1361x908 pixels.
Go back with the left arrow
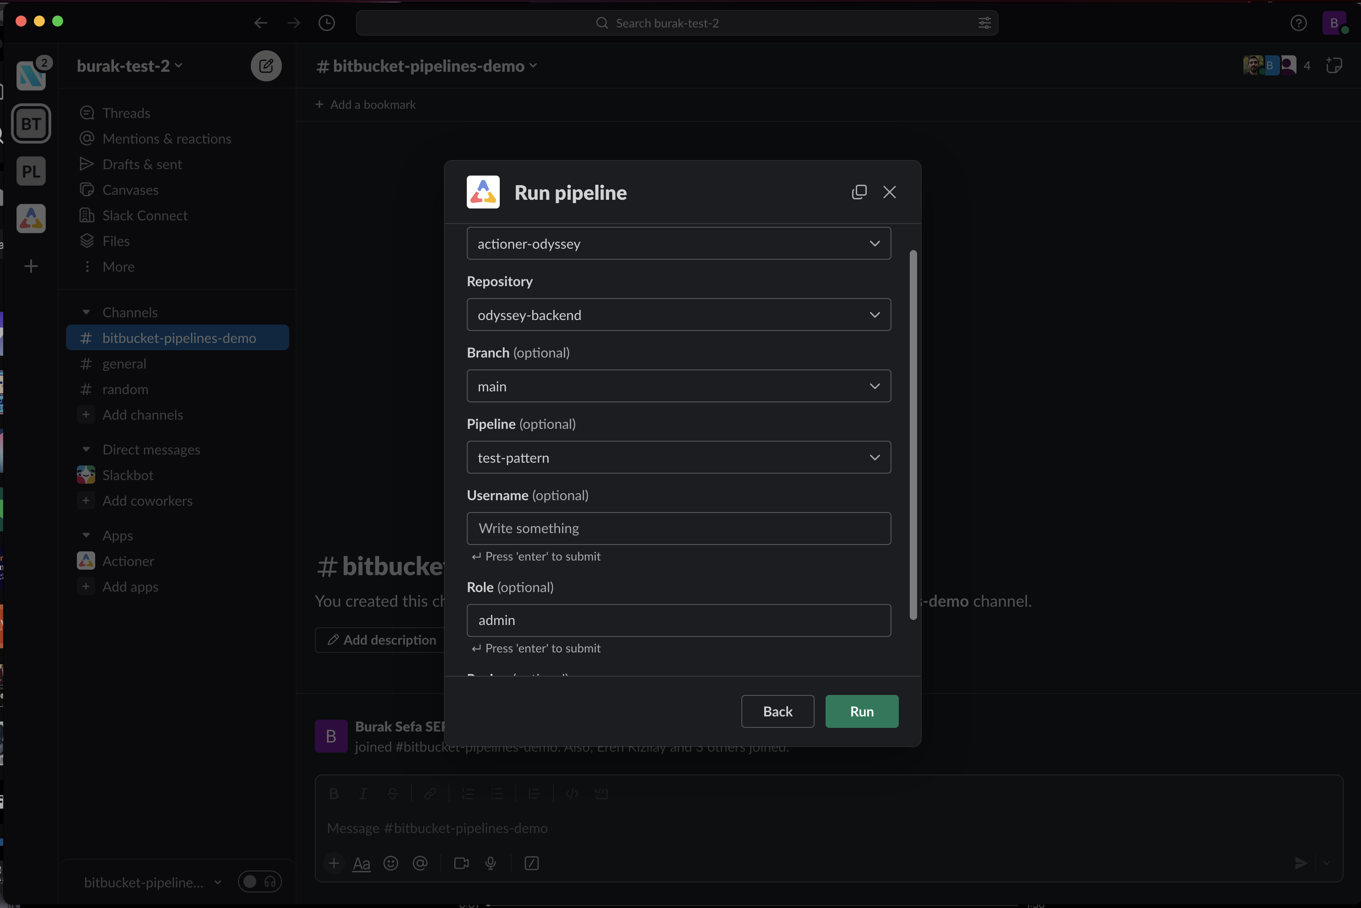(261, 23)
